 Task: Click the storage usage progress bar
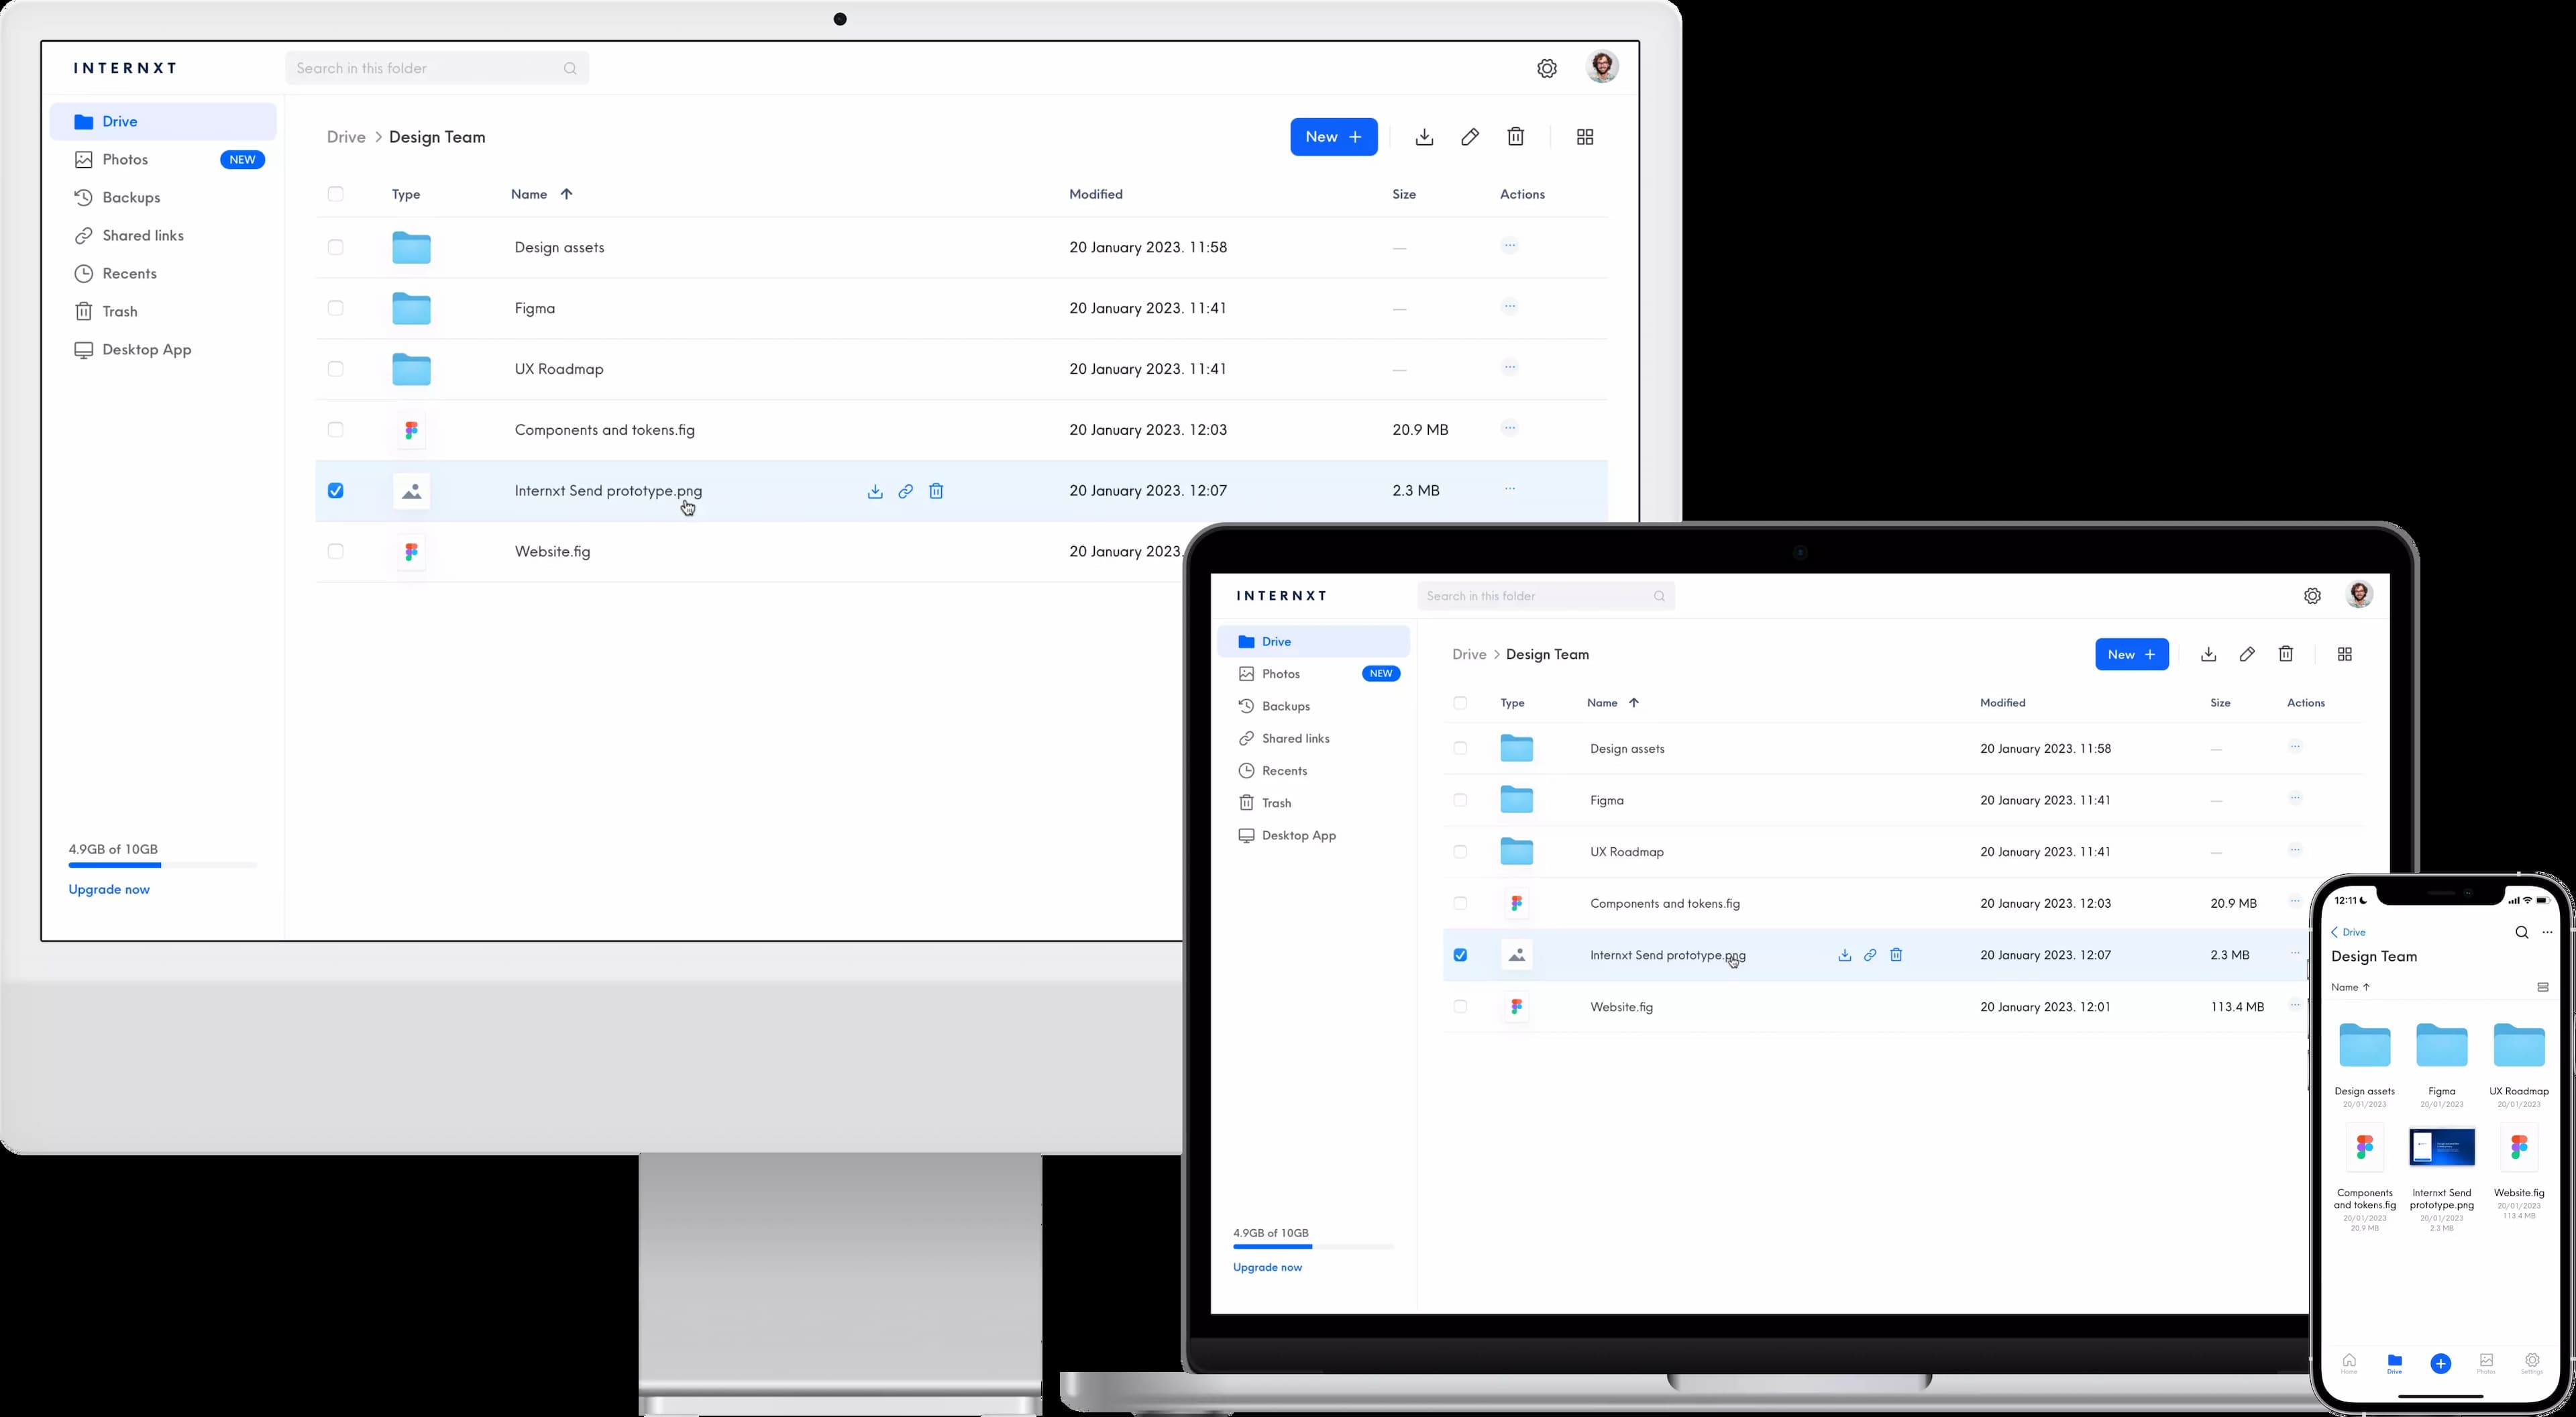click(162, 866)
